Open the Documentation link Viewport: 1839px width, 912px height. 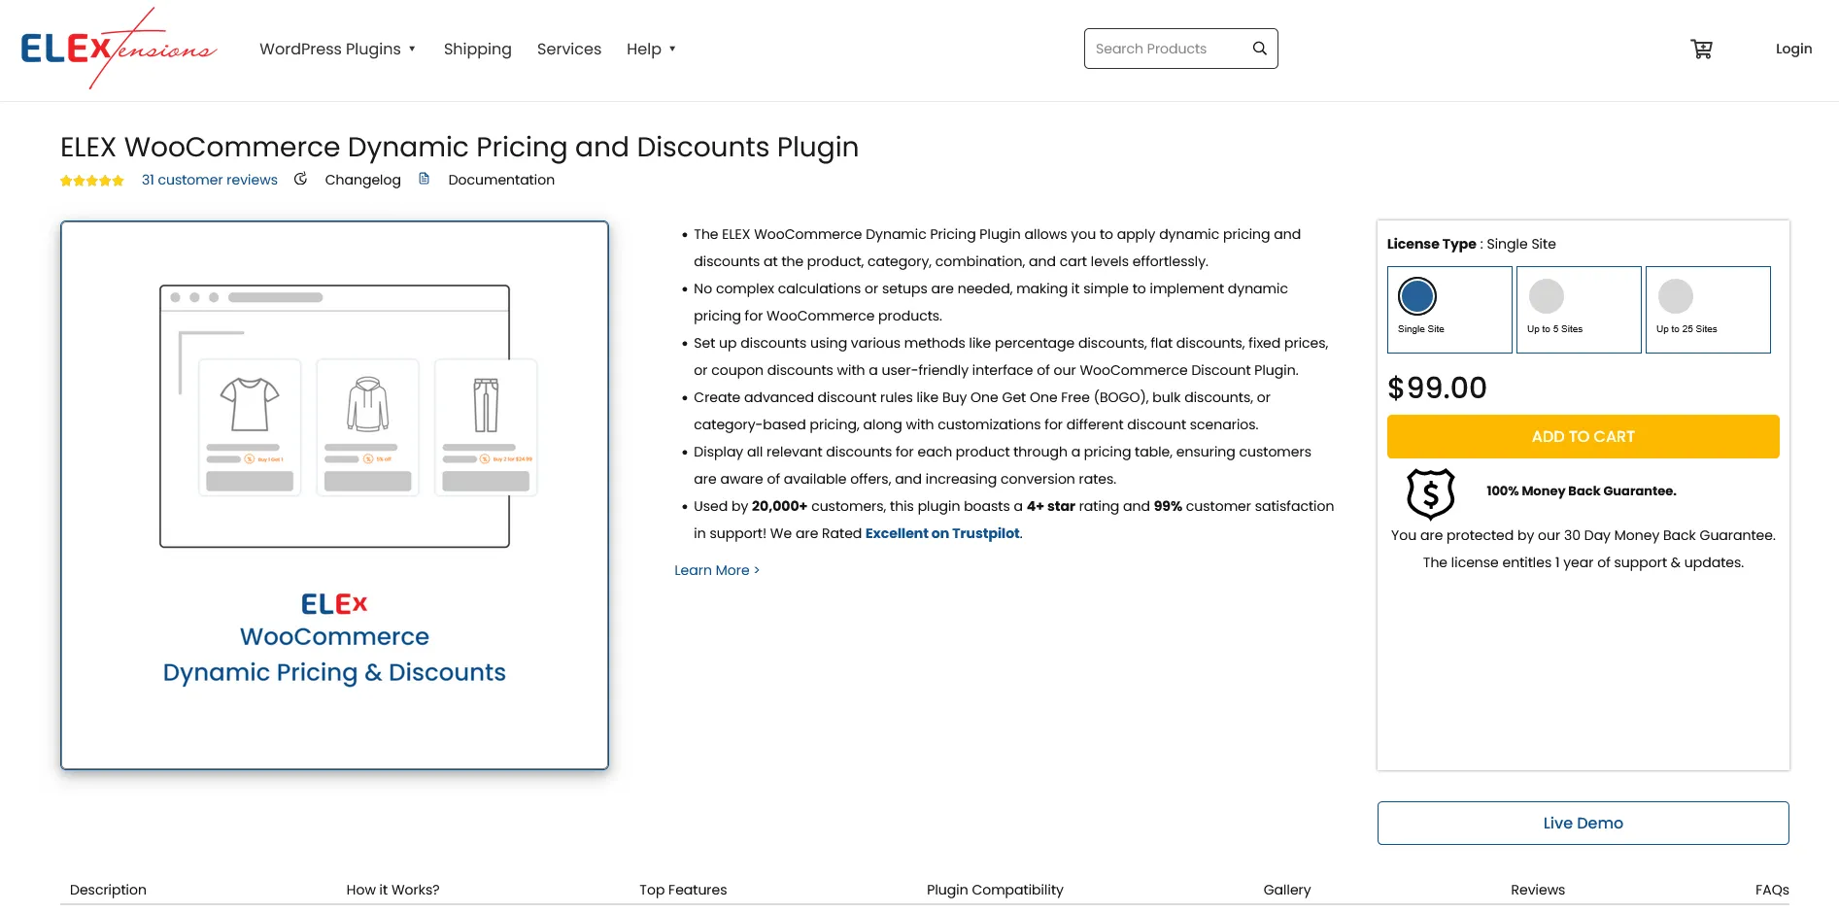tap(501, 180)
